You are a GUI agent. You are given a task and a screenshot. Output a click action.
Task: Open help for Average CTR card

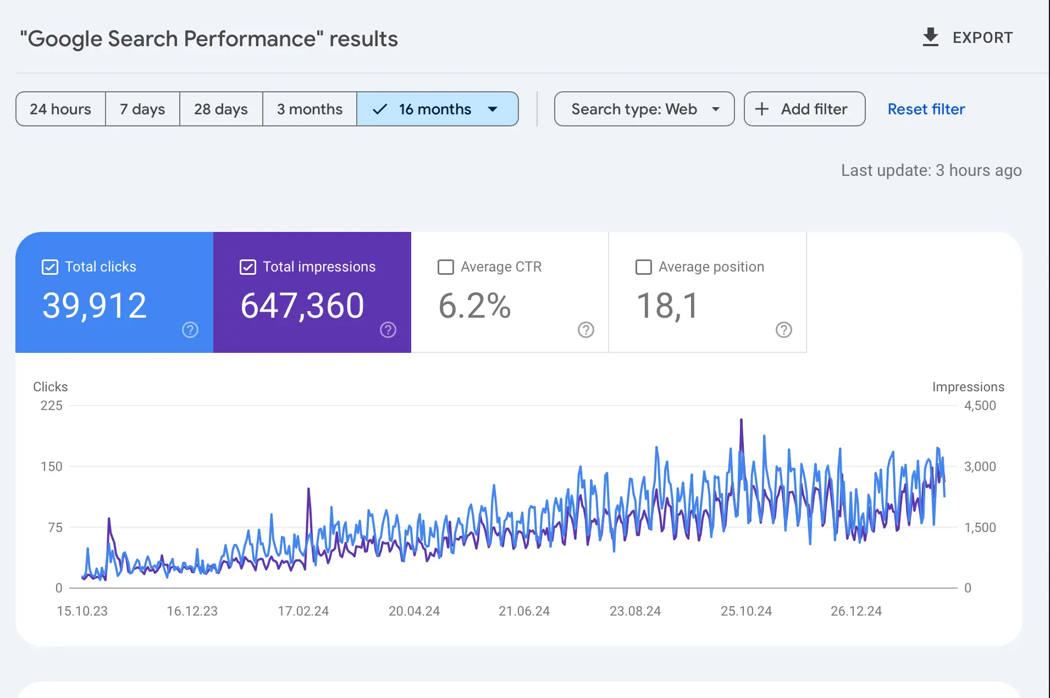586,330
